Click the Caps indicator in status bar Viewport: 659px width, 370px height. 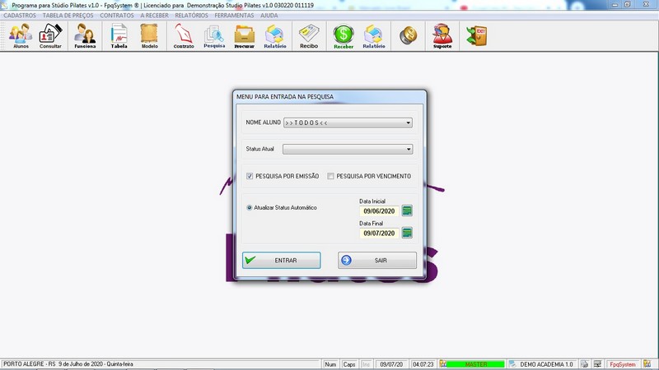pyautogui.click(x=348, y=364)
